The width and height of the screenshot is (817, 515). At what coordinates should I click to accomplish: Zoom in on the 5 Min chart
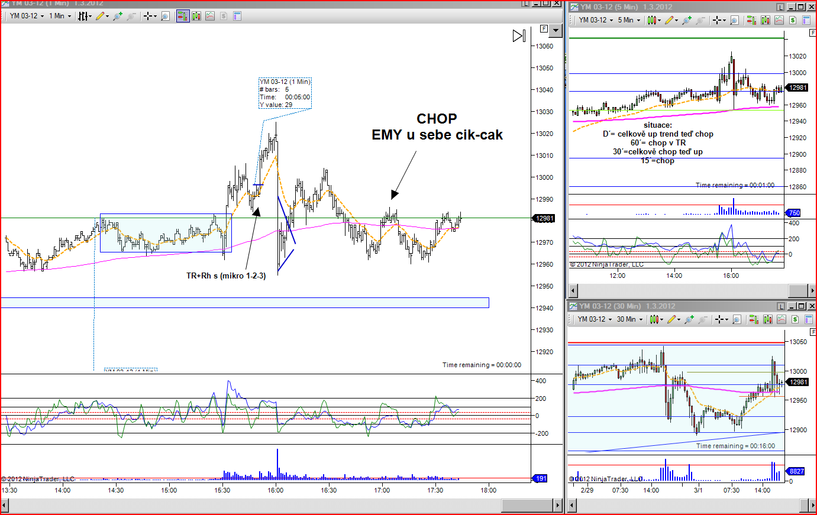point(687,20)
